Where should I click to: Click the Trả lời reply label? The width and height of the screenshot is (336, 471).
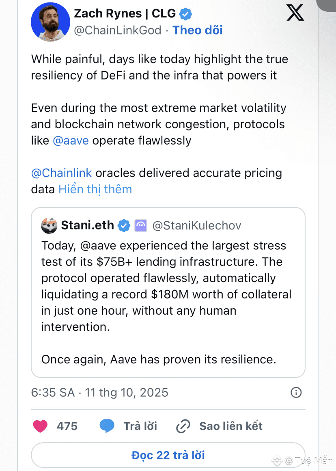140,426
